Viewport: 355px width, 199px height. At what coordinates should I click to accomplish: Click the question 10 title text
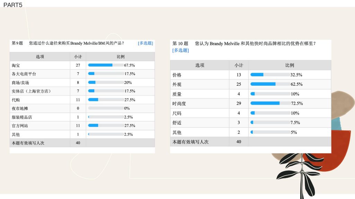tap(256, 43)
